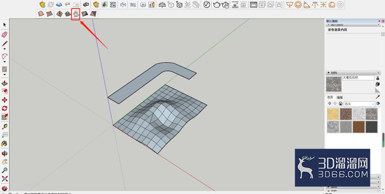The image size is (385, 194).
Task: Choose the Sandbox Stamp tool
Action: click(68, 14)
